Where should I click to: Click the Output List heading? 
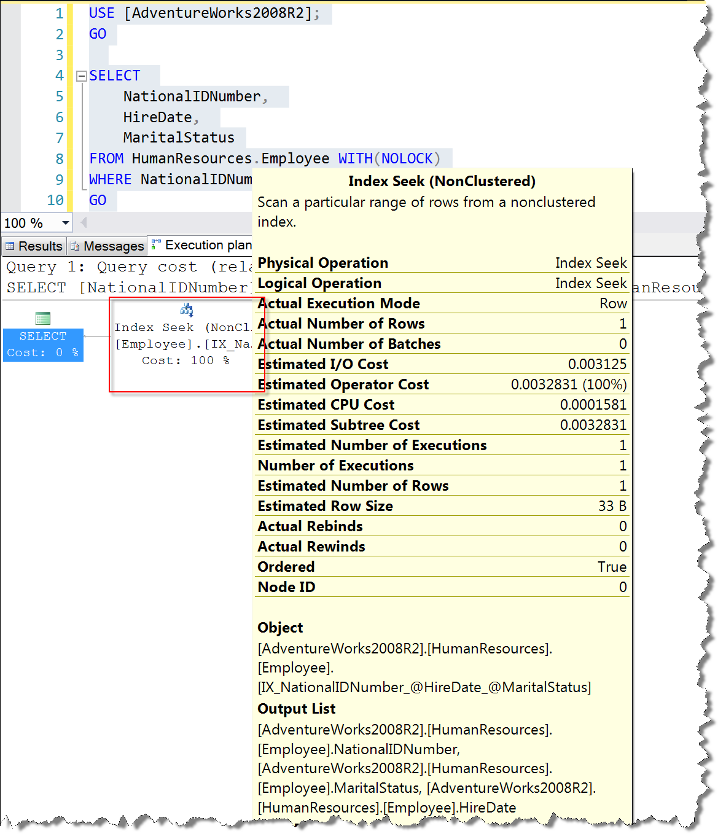coord(297,709)
